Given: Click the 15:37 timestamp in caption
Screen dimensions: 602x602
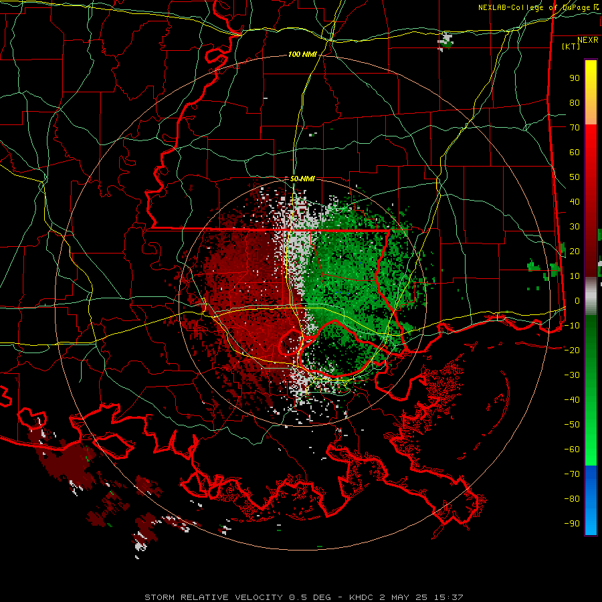Looking at the screenshot, I should tap(448, 597).
